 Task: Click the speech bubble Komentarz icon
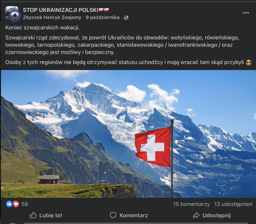(x=113, y=215)
